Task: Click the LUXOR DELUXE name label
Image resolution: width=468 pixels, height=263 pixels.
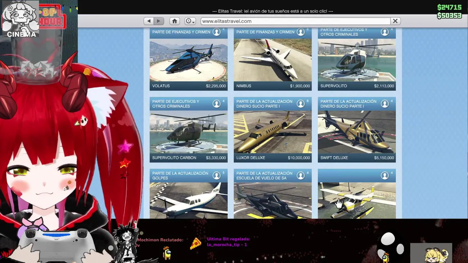Action: pos(251,158)
